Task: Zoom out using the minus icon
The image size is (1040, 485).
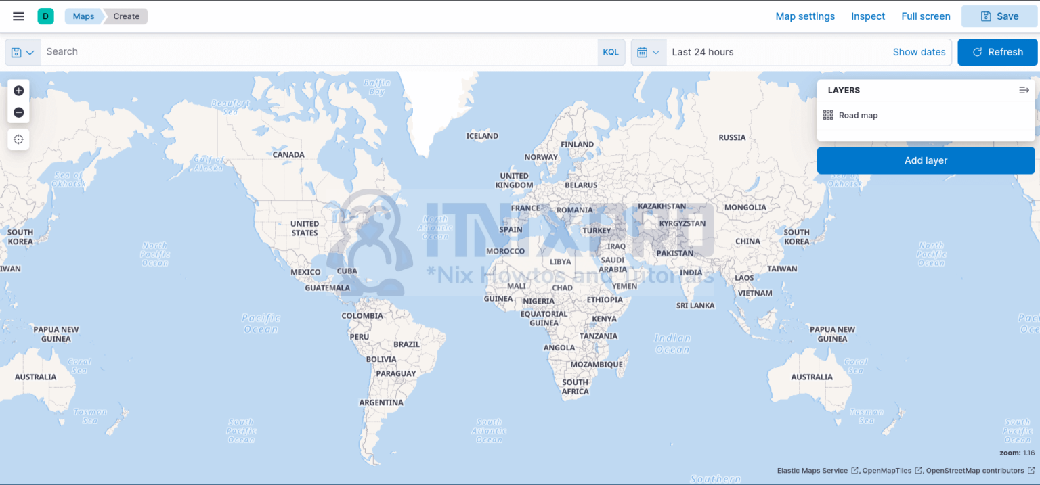Action: 18,112
